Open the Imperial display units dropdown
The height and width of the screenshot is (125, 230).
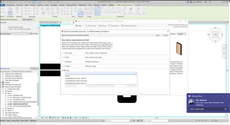pyautogui.click(x=181, y=34)
